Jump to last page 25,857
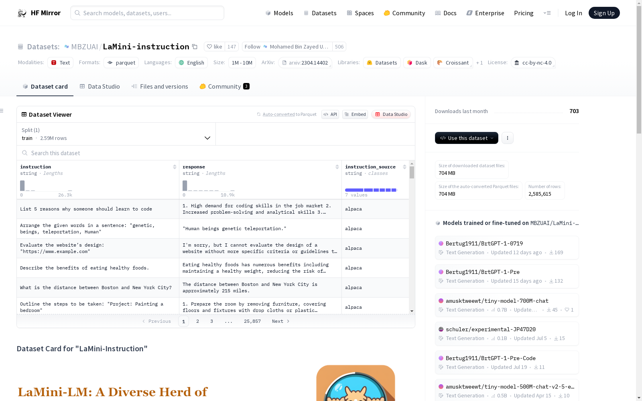This screenshot has height=401, width=642. pyautogui.click(x=252, y=321)
